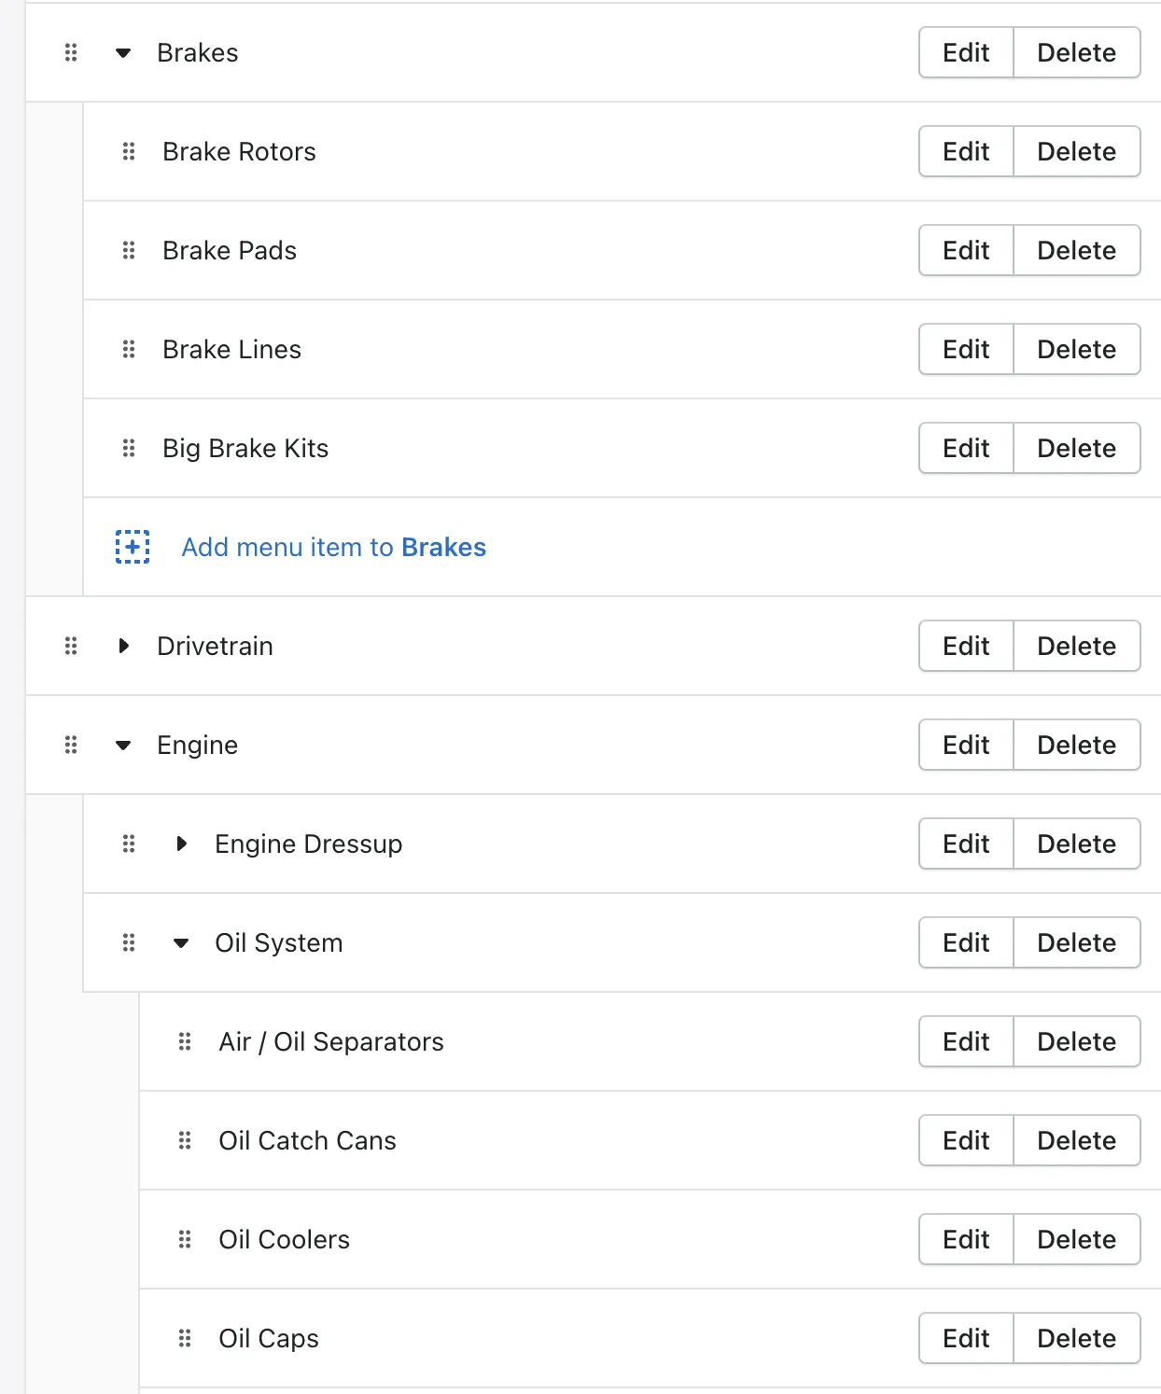
Task: Collapse the Engine menu section
Action: pyautogui.click(x=123, y=745)
